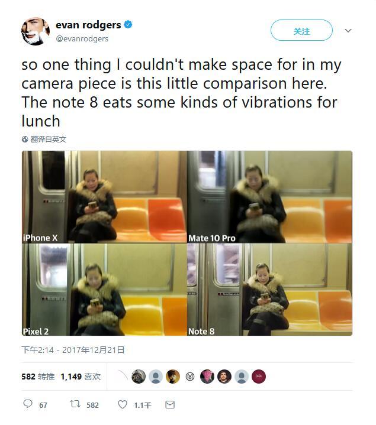The width and height of the screenshot is (376, 425).
Task: Open the Monocle 'M' logo liker avatar
Action: pos(189,377)
